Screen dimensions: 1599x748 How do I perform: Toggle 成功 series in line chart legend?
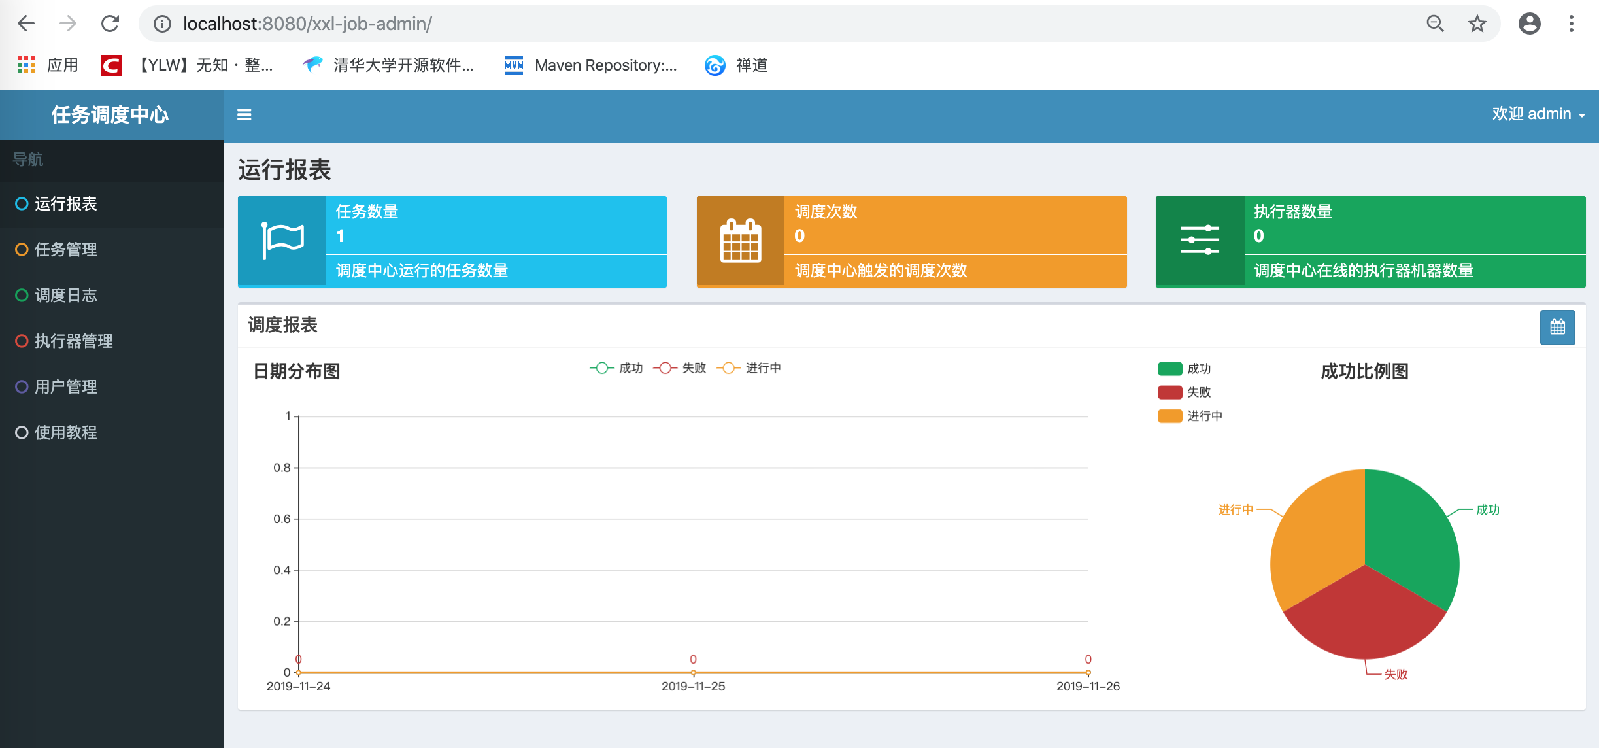coord(616,368)
